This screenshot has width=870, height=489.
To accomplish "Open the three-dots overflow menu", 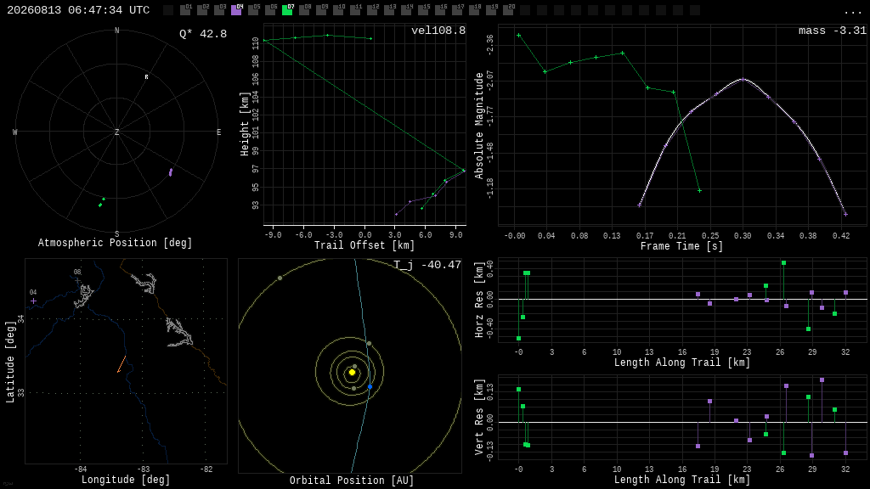I will pos(852,12).
